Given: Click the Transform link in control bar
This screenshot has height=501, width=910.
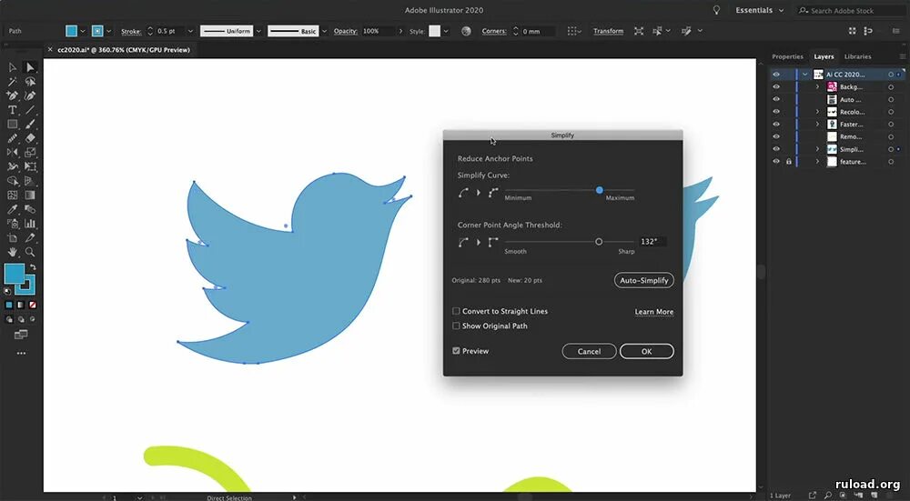Looking at the screenshot, I should tap(608, 31).
